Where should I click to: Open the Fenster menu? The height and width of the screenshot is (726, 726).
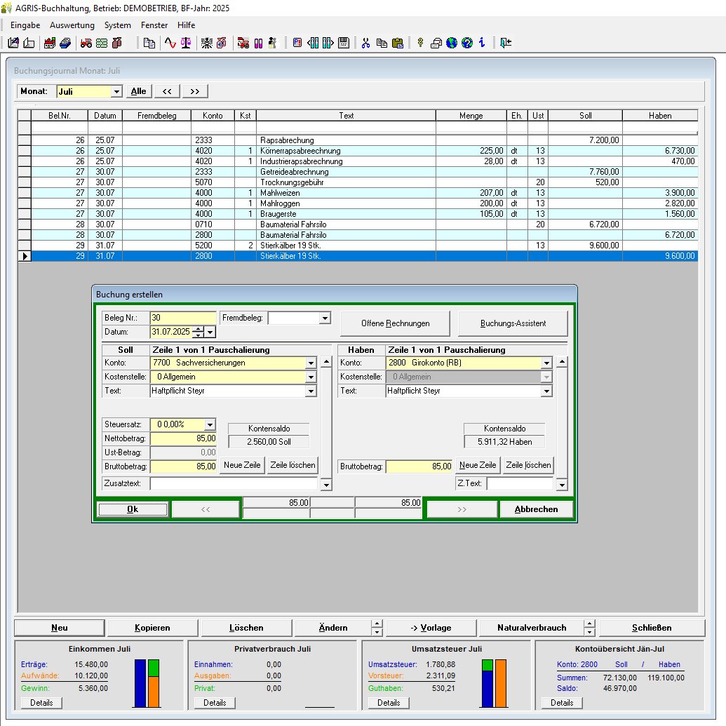click(x=154, y=25)
